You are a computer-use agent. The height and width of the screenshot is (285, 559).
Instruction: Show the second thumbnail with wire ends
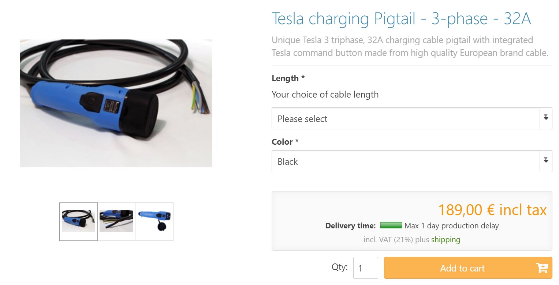116,221
